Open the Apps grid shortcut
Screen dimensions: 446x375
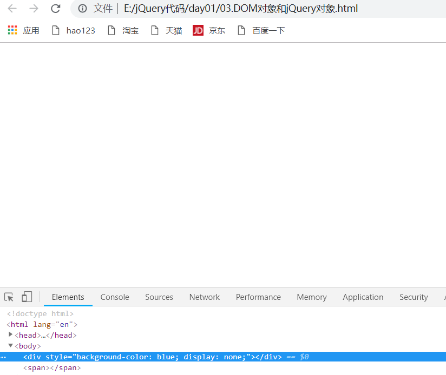[x=24, y=30]
